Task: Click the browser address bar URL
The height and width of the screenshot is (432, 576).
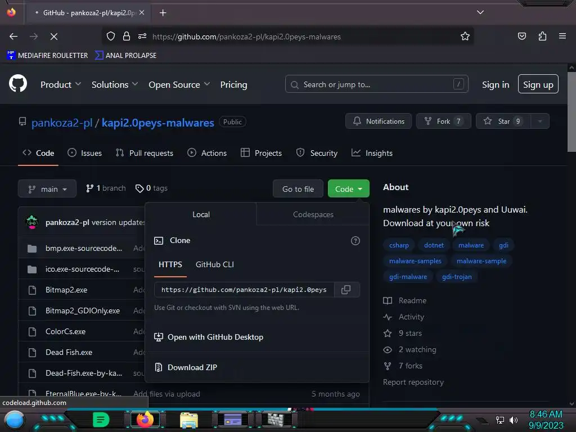Action: click(x=246, y=37)
